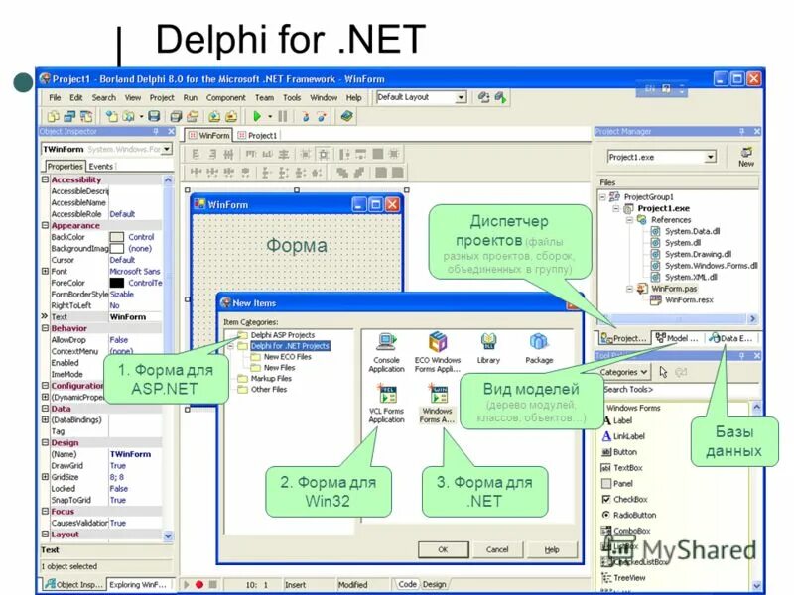Click Help in New Items dialog

[552, 549]
